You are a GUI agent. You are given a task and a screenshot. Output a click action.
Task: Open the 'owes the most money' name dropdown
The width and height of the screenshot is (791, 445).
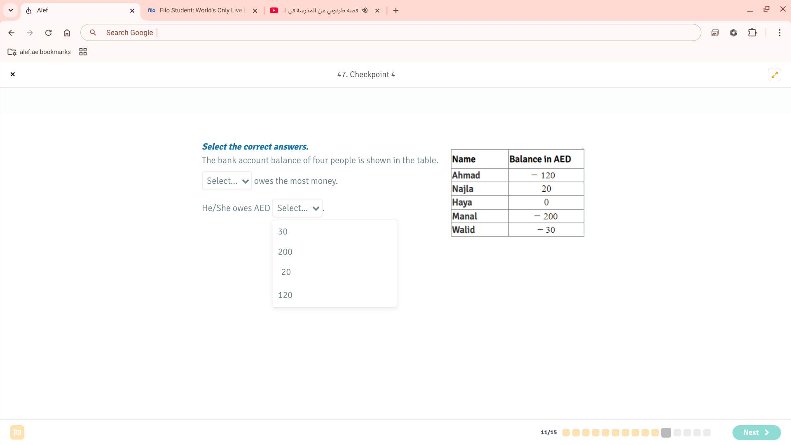click(227, 181)
